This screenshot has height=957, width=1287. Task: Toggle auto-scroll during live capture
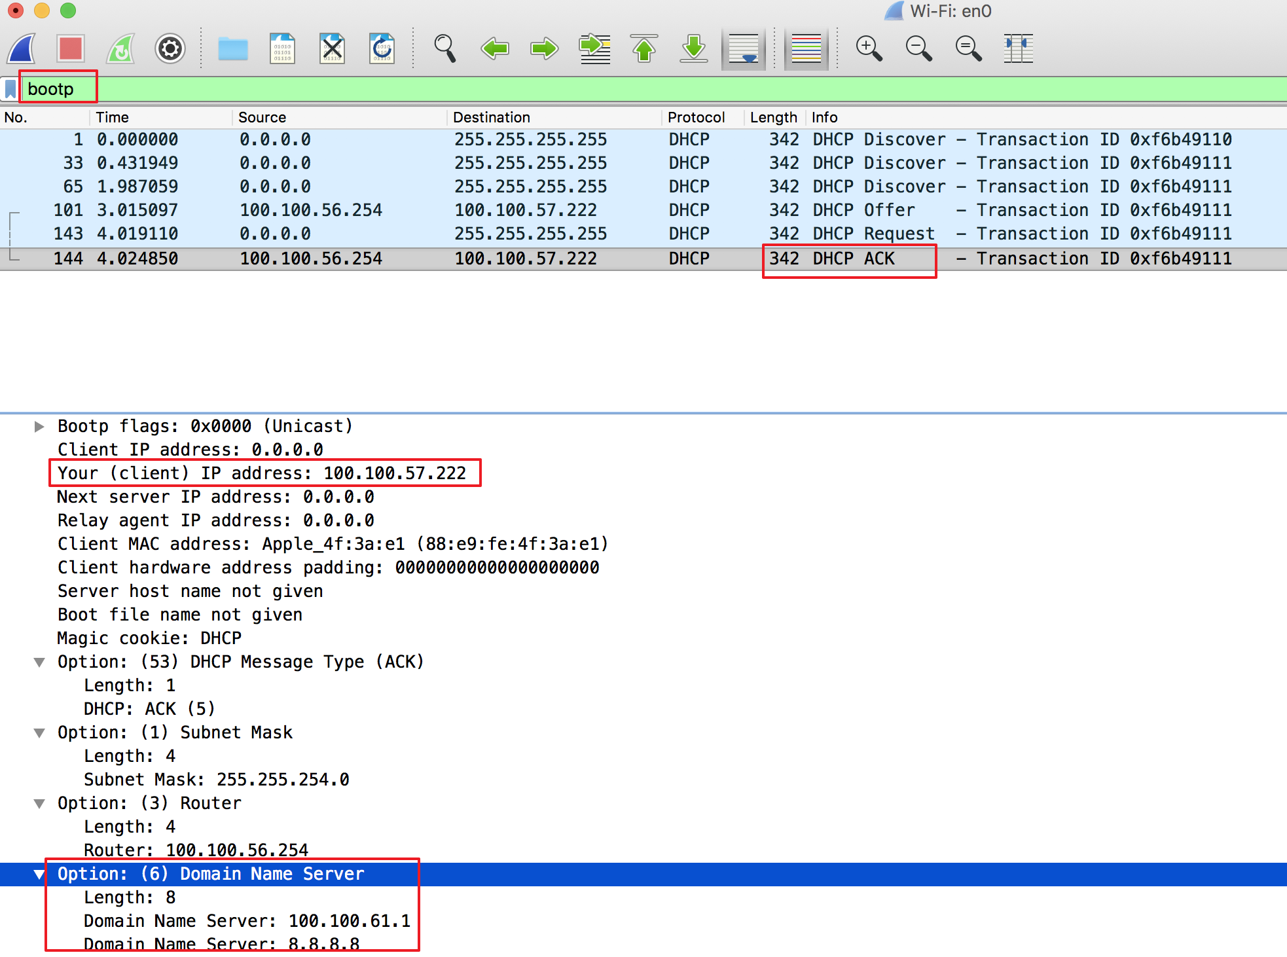pos(743,48)
